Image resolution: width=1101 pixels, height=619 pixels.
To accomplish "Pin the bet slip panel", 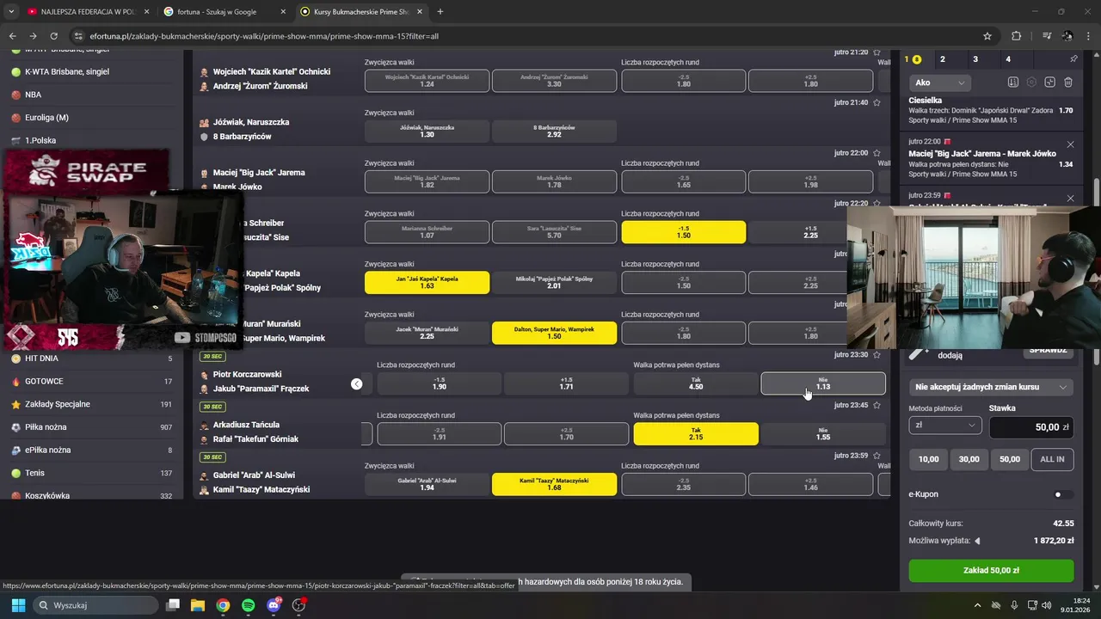I will [x=1073, y=59].
